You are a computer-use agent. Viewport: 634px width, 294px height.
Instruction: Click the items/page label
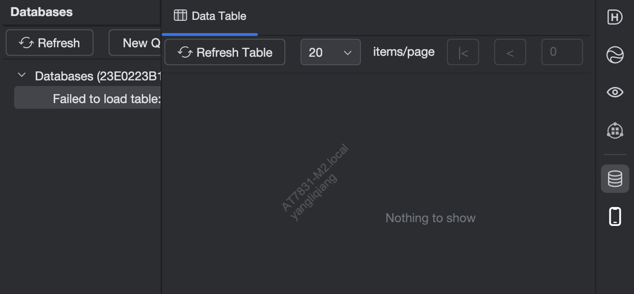(x=404, y=52)
